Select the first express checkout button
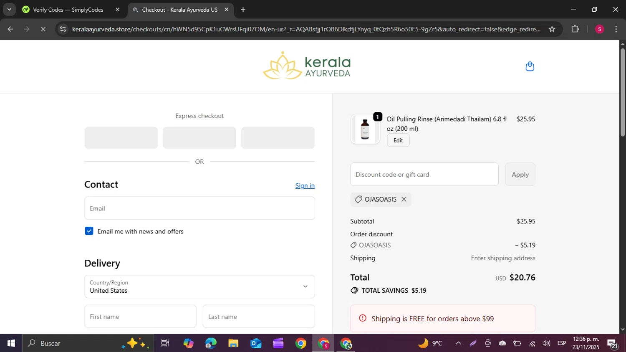Image resolution: width=626 pixels, height=352 pixels. point(121,138)
